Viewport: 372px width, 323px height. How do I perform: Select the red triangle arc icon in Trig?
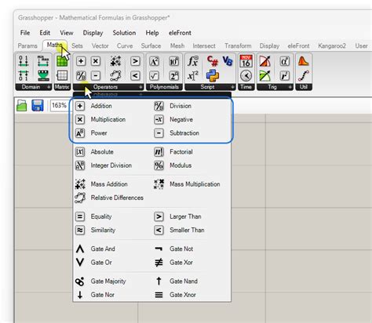(265, 61)
